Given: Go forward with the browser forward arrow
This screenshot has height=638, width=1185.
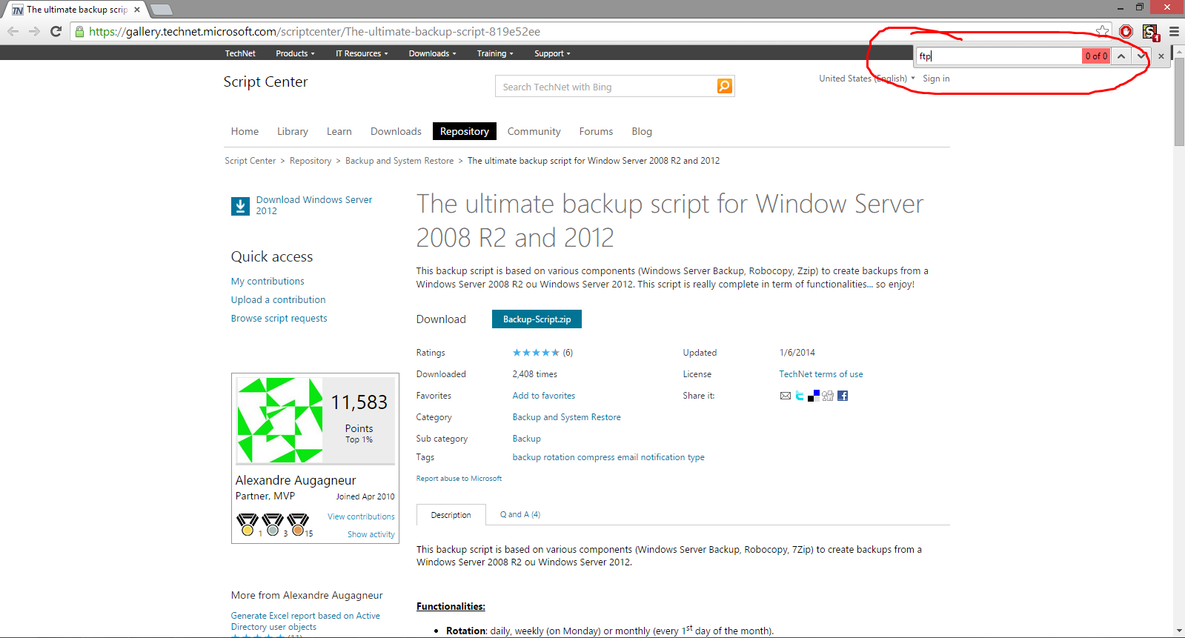Looking at the screenshot, I should [34, 31].
